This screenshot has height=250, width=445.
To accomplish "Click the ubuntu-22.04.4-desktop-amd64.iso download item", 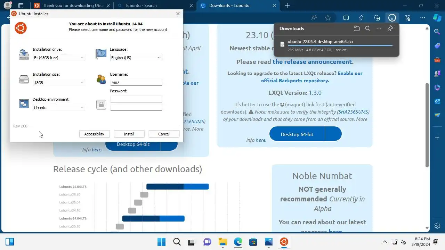I will tap(336, 45).
